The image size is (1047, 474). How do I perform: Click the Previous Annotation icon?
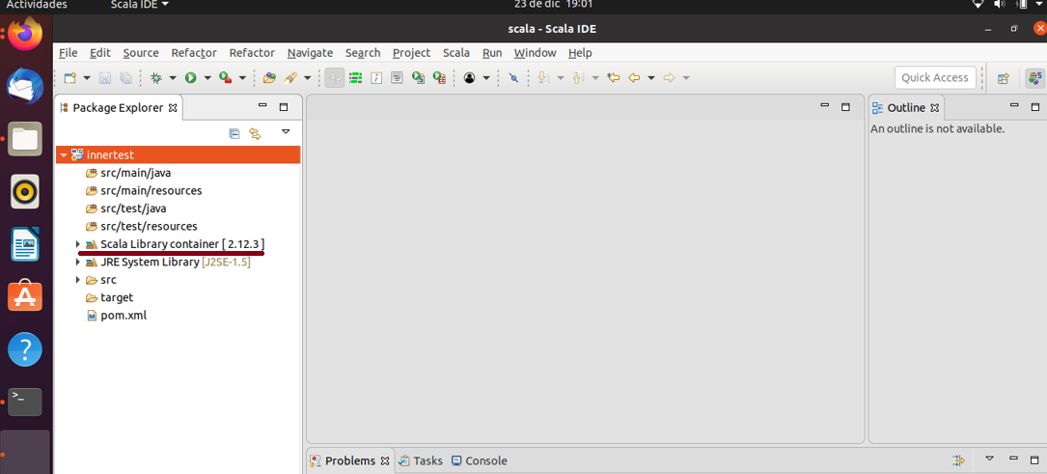tap(578, 78)
